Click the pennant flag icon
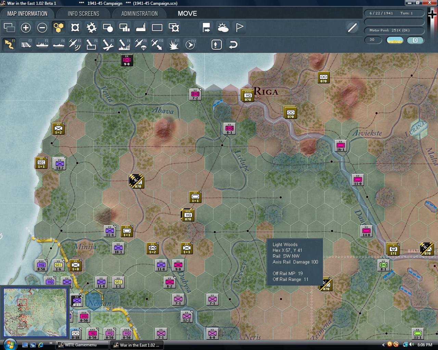438x350 pixels. pos(240,28)
